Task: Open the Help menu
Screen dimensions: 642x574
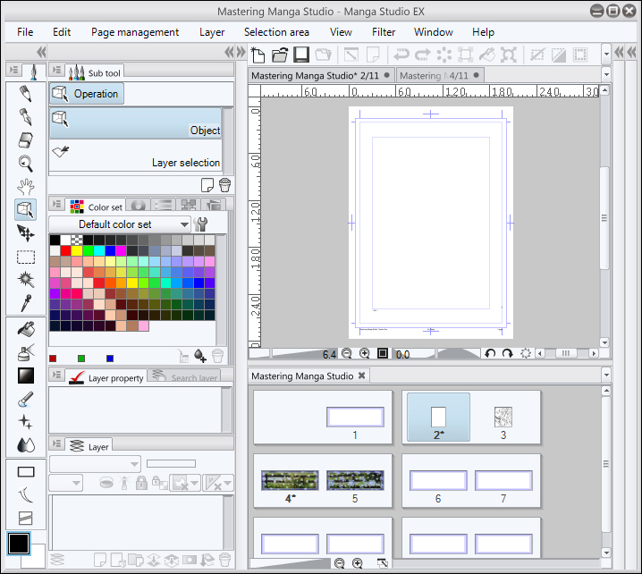Action: point(483,32)
